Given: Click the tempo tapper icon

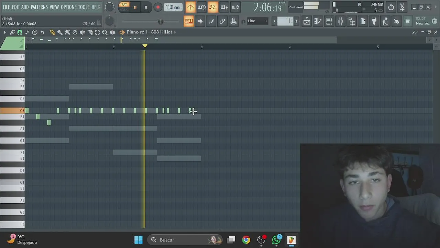Looking at the screenshot, I should tap(385, 21).
